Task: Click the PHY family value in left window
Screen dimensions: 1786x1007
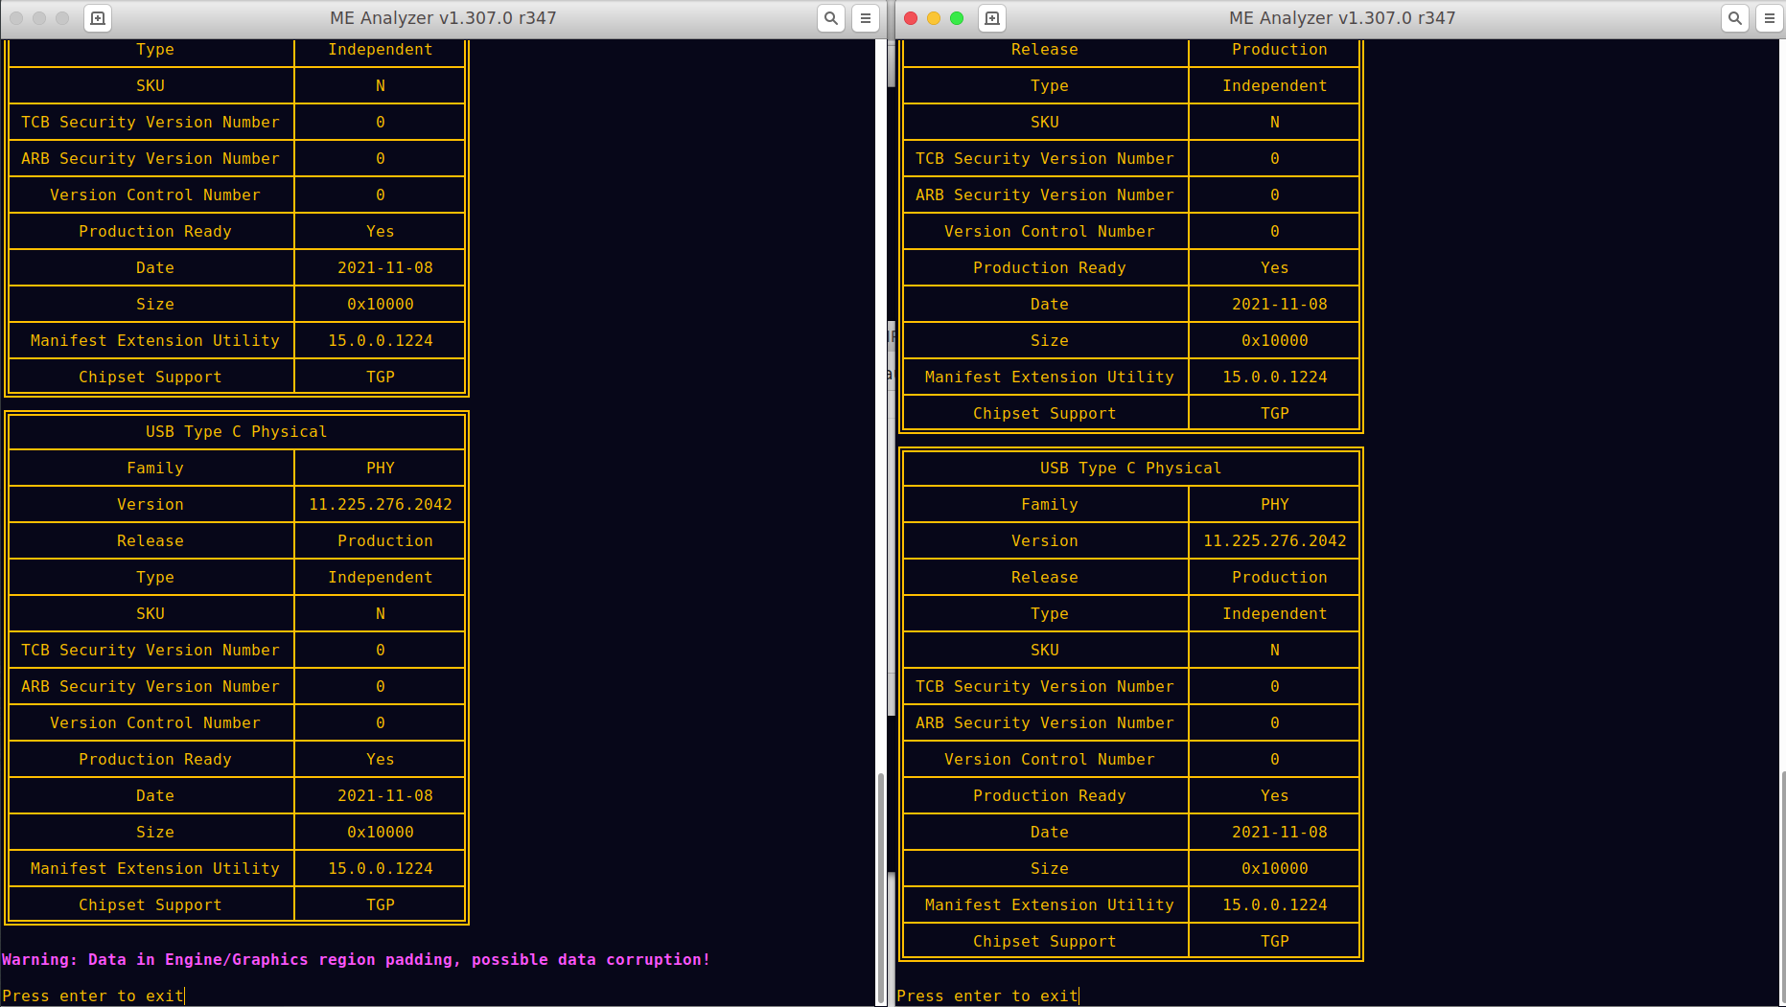Action: 381,468
